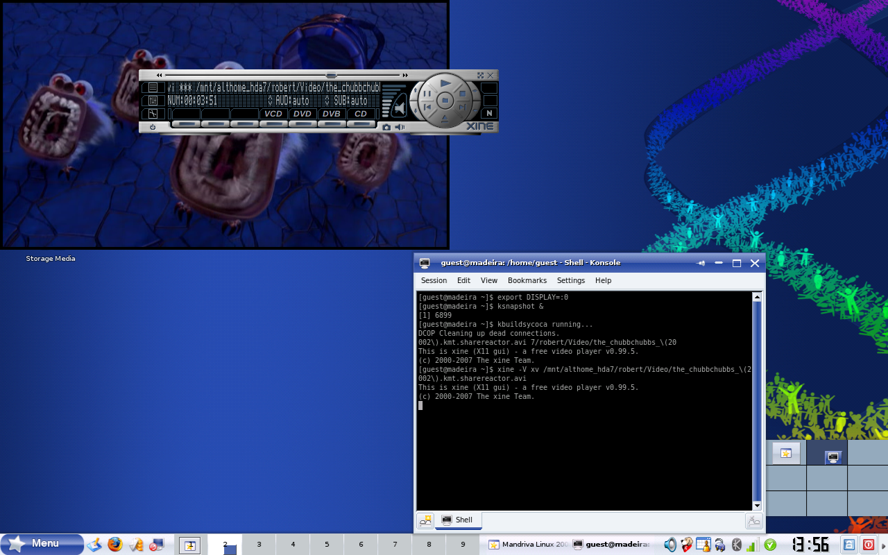
Task: Open the network signal bars tray icon
Action: coord(751,545)
